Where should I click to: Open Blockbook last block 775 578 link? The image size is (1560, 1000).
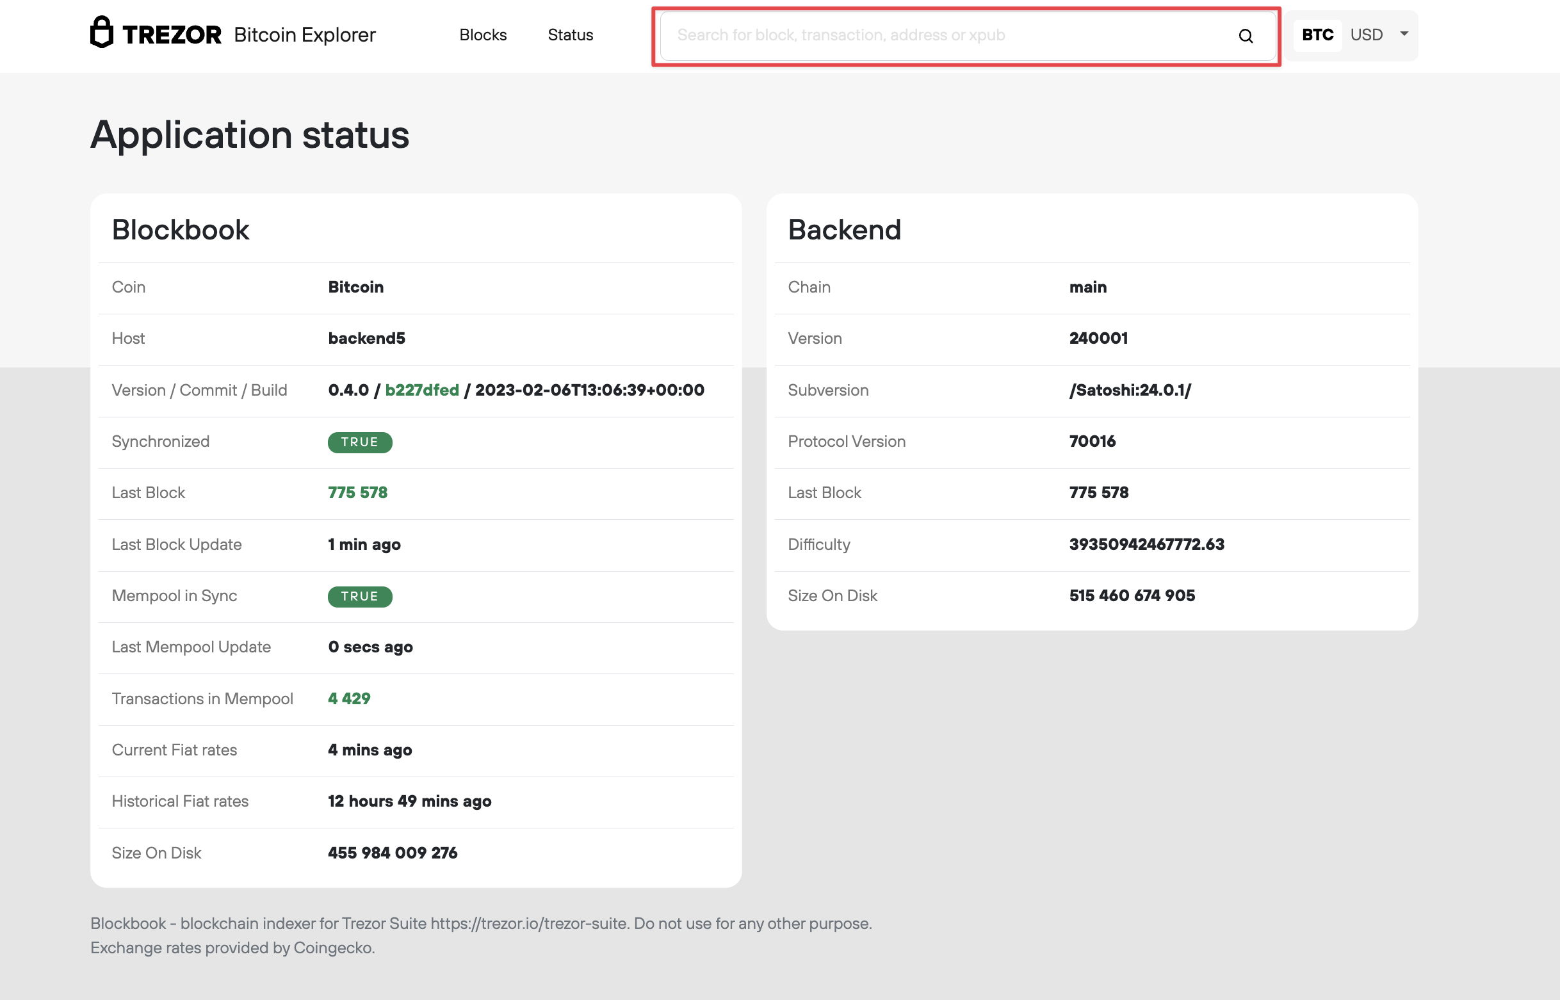[x=358, y=493]
